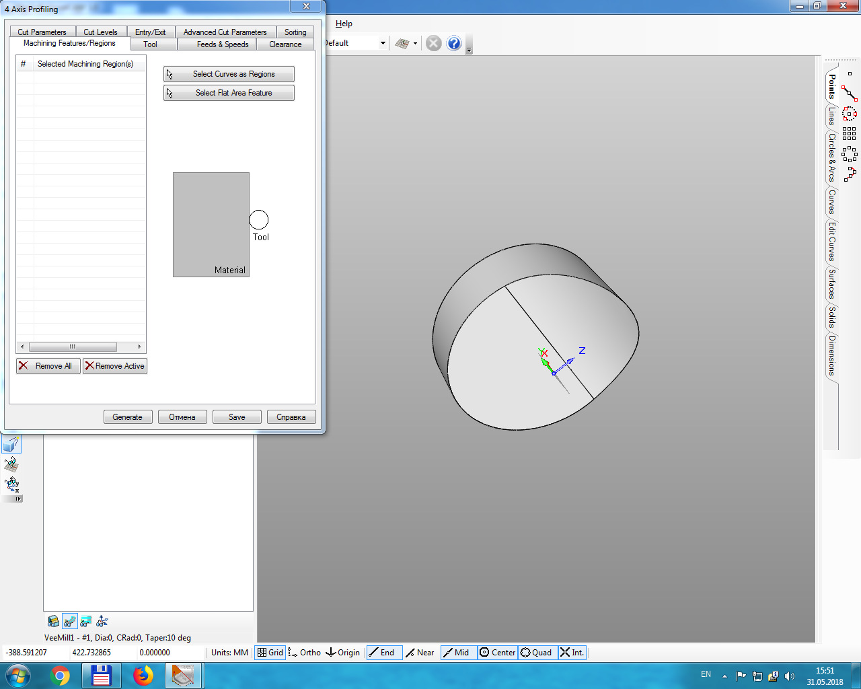Click the grey cancel X toolbar icon
The image size is (861, 689).
point(434,43)
